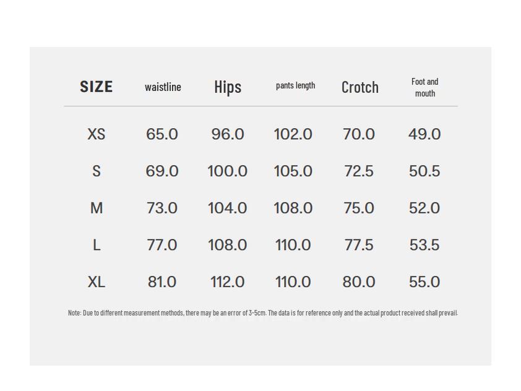Click the waistline column header

click(163, 87)
